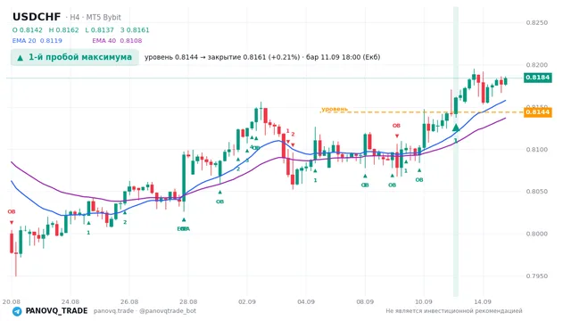Click the EMA 40 0.8108 legend

[117, 41]
